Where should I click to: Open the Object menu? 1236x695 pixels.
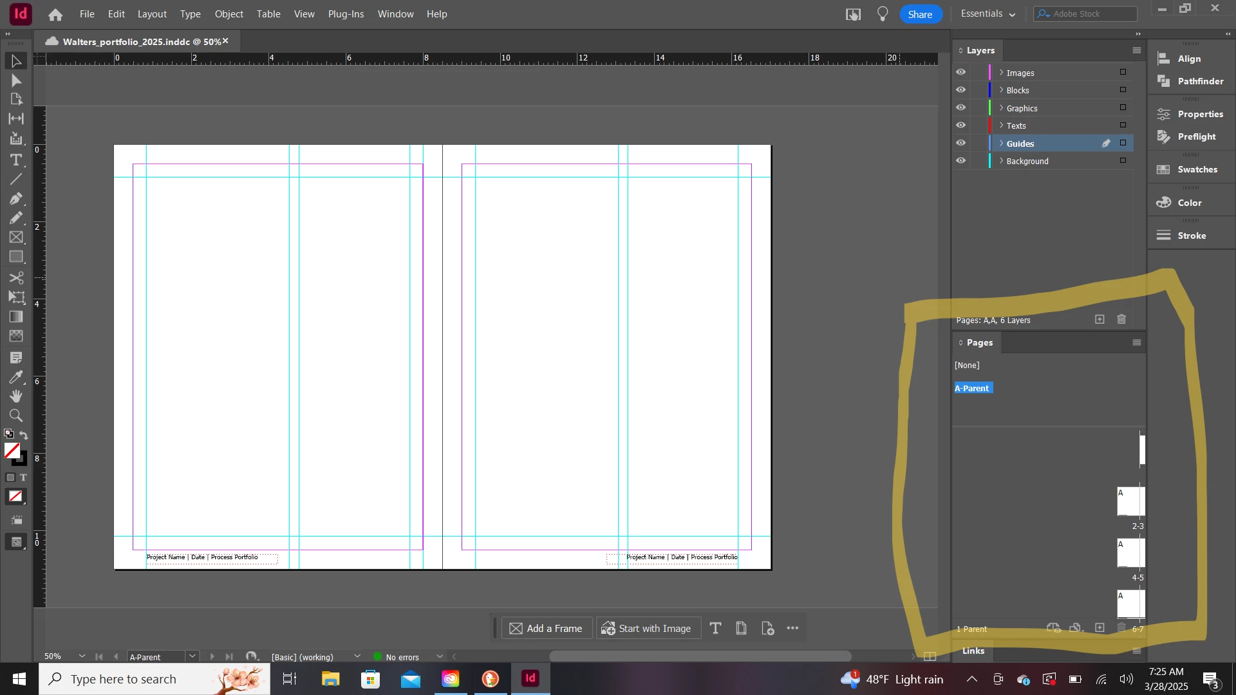point(229,14)
